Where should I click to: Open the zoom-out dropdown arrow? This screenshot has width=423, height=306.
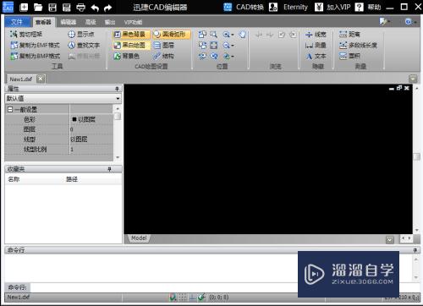coord(233,46)
